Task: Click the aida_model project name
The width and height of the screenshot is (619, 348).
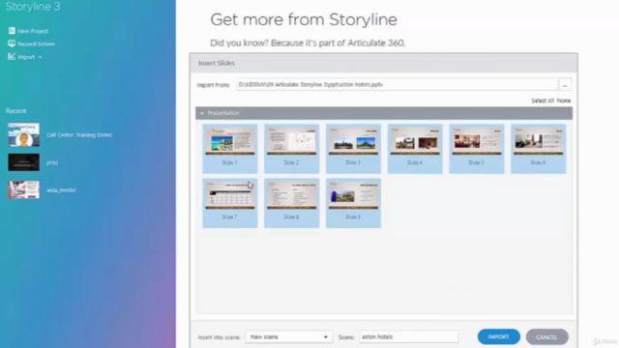Action: tap(61, 190)
